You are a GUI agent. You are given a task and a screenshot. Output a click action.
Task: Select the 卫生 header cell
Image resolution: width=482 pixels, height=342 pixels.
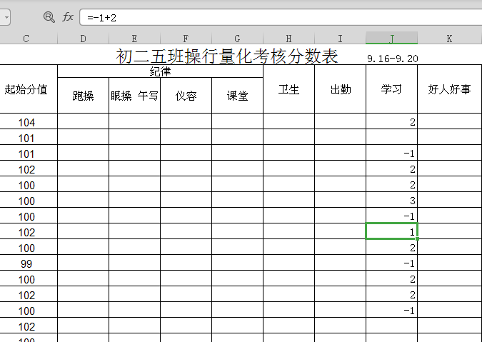point(288,89)
